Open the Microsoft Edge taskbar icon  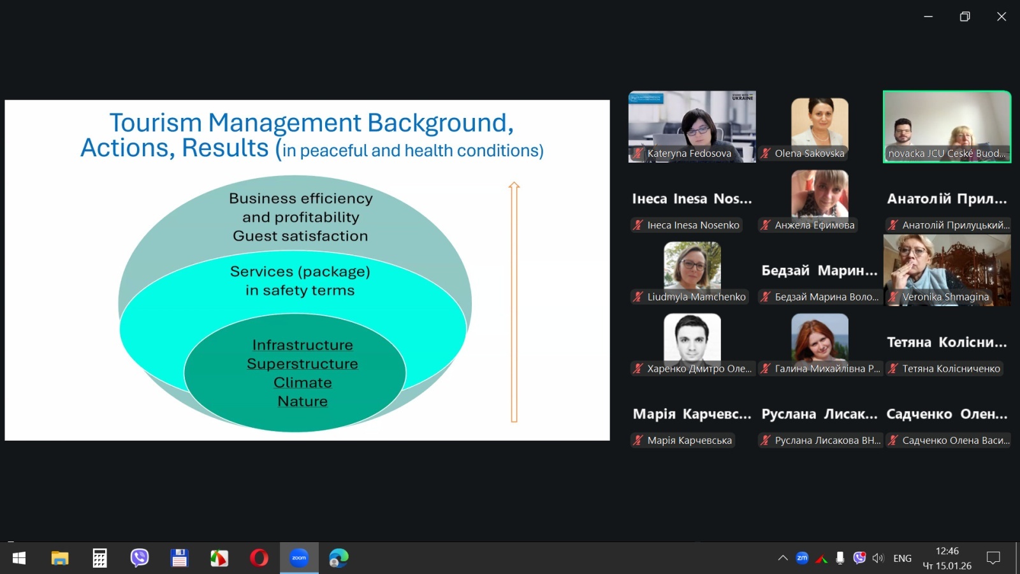coord(339,558)
